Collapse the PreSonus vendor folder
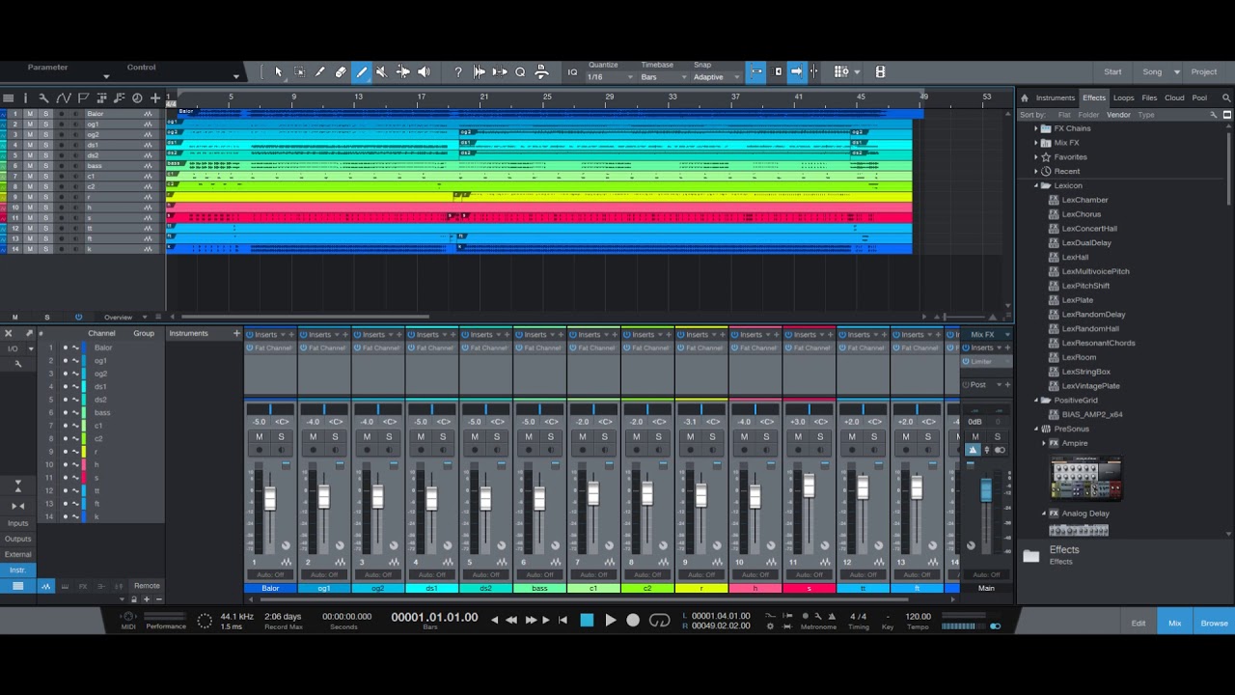 pos(1036,429)
